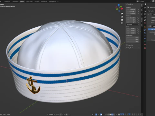Open the Add menu in viewport header
Image resolution: width=155 pixels, height=116 pixels.
4,115
